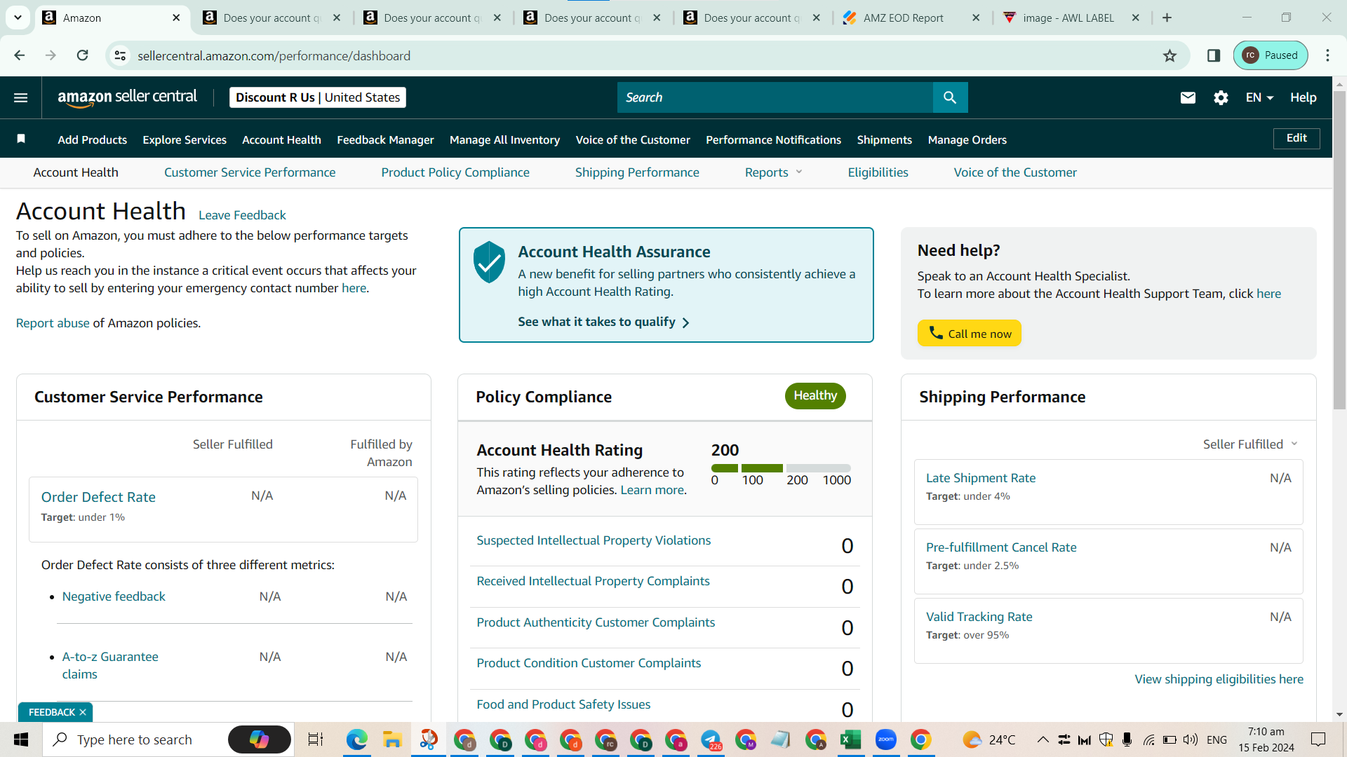Viewport: 1347px width, 757px height.
Task: Close the first Amazon browser tab
Action: point(176,18)
